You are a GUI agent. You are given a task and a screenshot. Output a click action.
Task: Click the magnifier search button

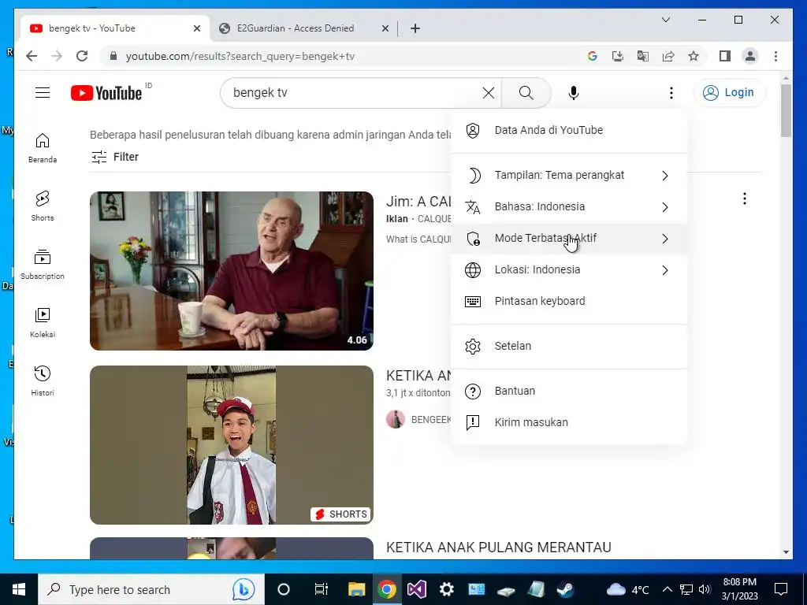point(526,93)
